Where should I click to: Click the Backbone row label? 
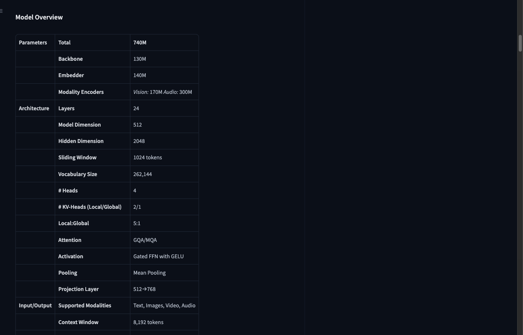pos(71,59)
